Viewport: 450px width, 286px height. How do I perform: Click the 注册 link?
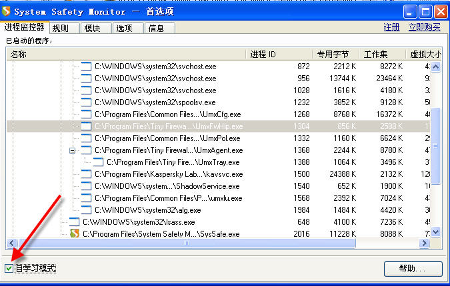(x=392, y=27)
